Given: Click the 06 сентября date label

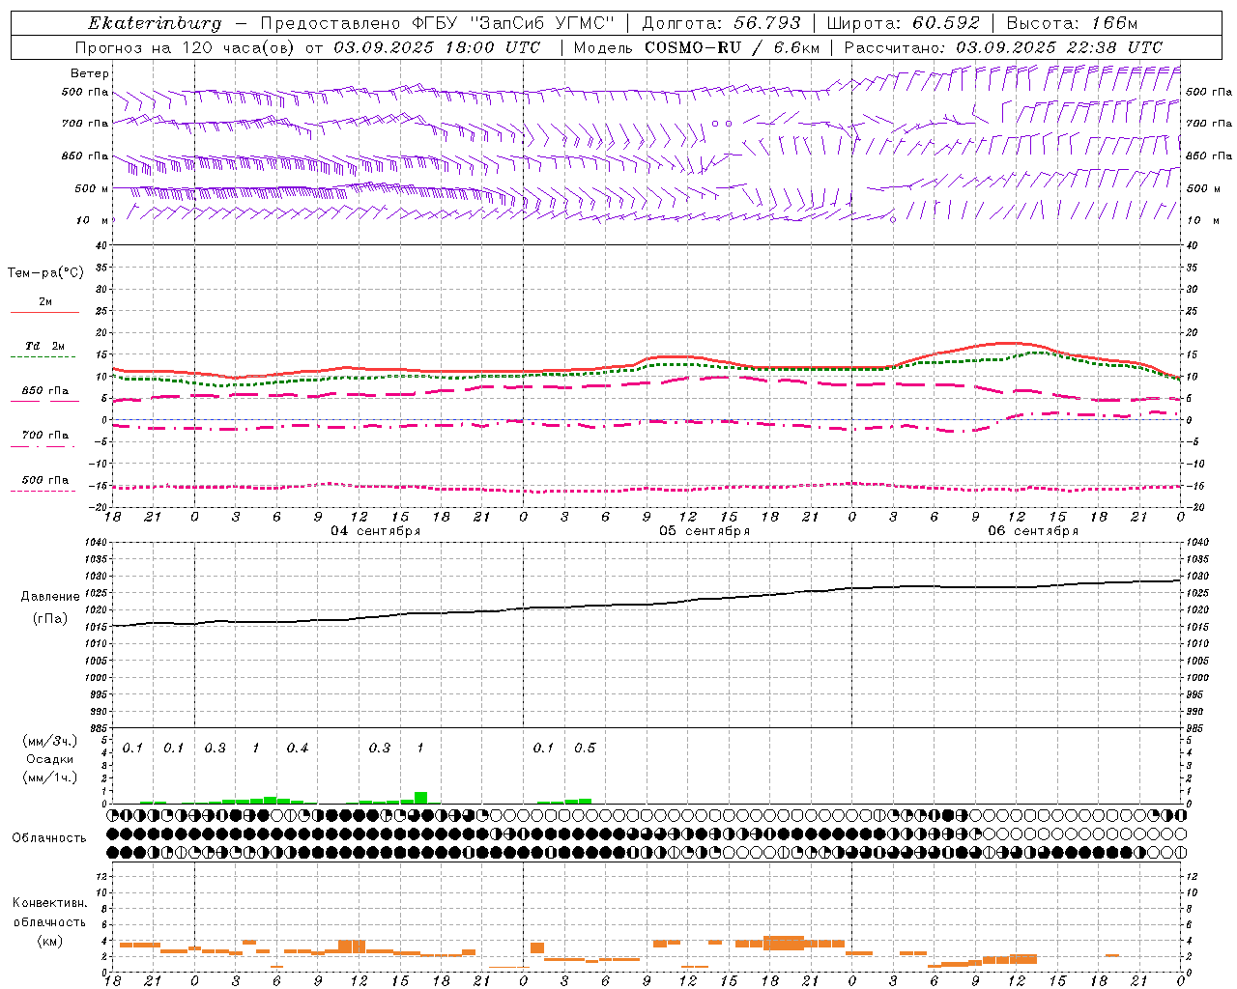Looking at the screenshot, I should [x=1033, y=531].
